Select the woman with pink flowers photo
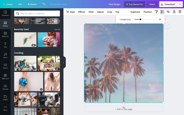Image resolution: width=184 pixels, height=115 pixels. click(x=49, y=40)
